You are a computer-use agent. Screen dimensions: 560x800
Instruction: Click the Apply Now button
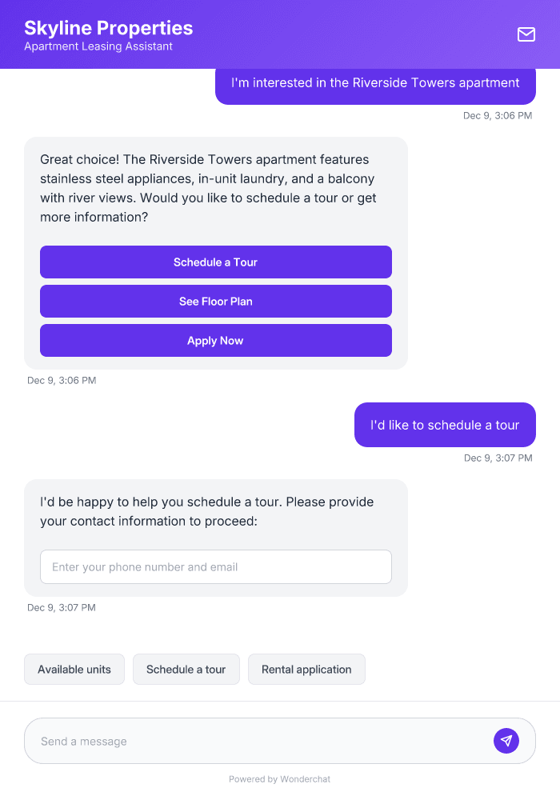[216, 340]
